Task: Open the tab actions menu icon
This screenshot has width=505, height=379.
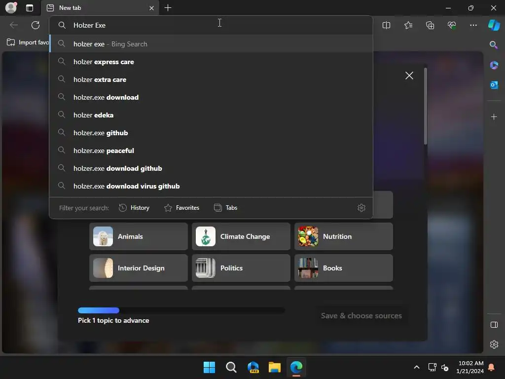Action: (30, 8)
